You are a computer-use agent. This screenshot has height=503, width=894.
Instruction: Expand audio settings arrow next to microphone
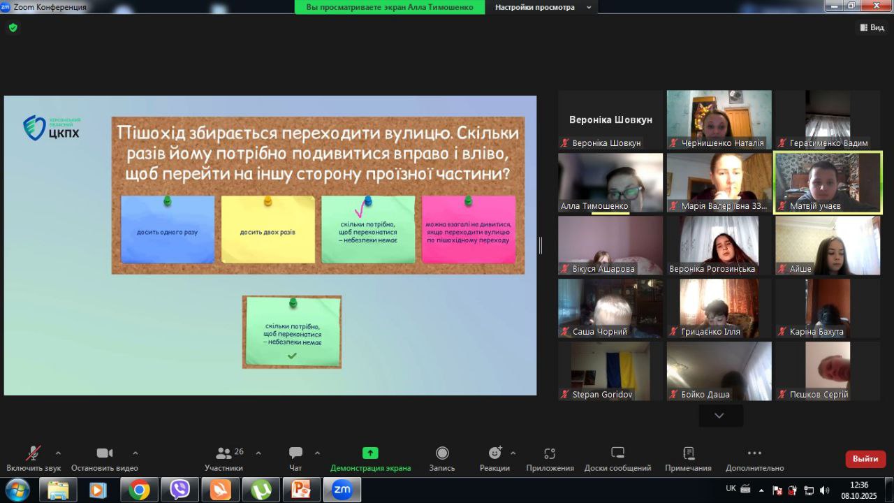(58, 453)
